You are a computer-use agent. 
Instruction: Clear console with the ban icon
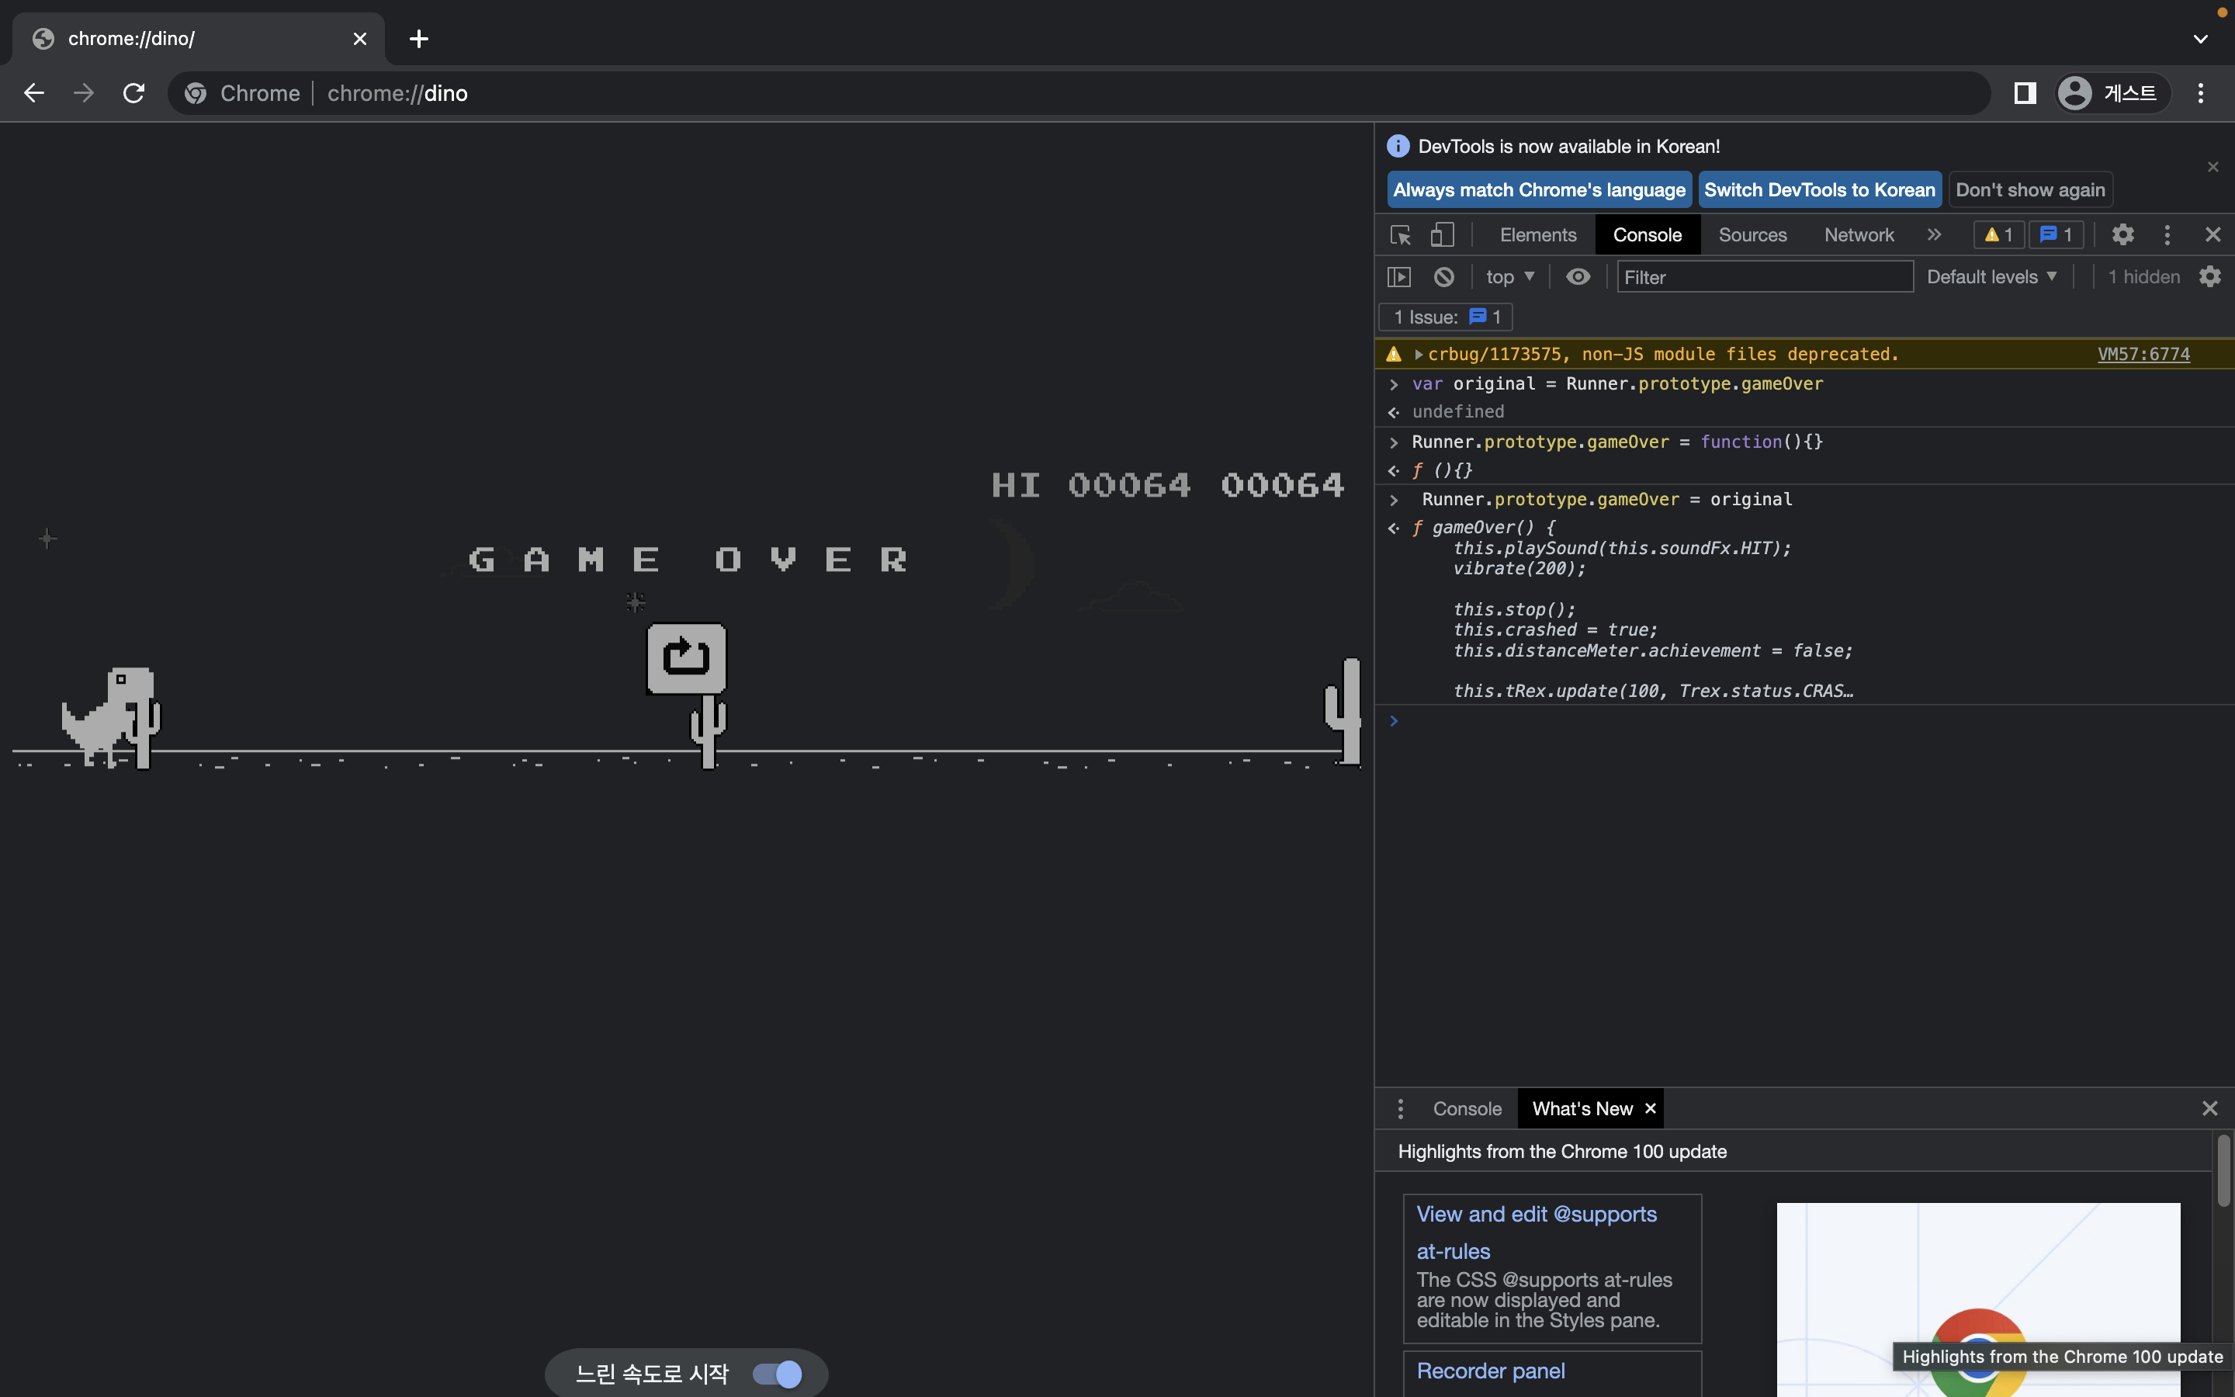pos(1443,277)
